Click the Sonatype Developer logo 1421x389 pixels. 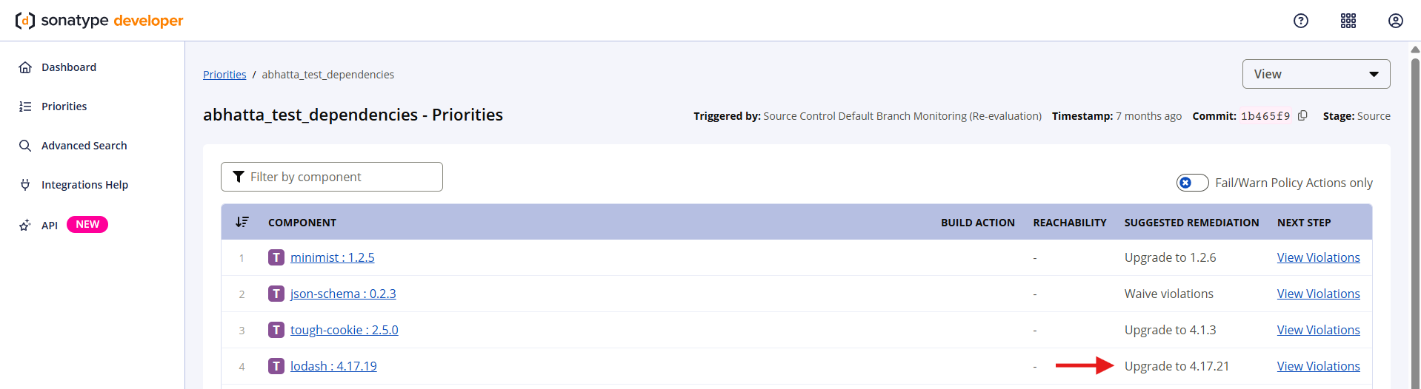point(99,21)
